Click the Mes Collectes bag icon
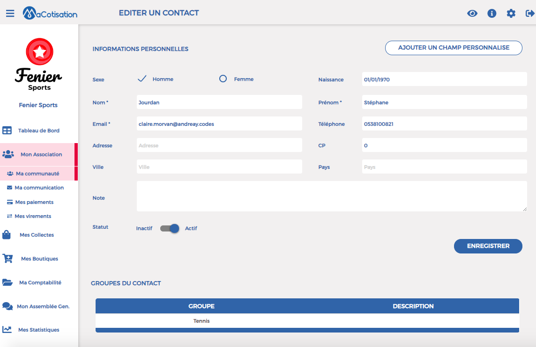Viewport: 536px width, 347px height. click(7, 235)
